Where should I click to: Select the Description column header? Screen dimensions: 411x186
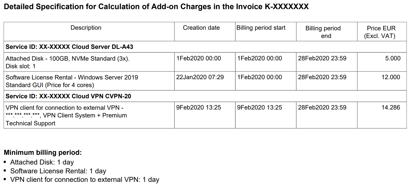point(86,28)
